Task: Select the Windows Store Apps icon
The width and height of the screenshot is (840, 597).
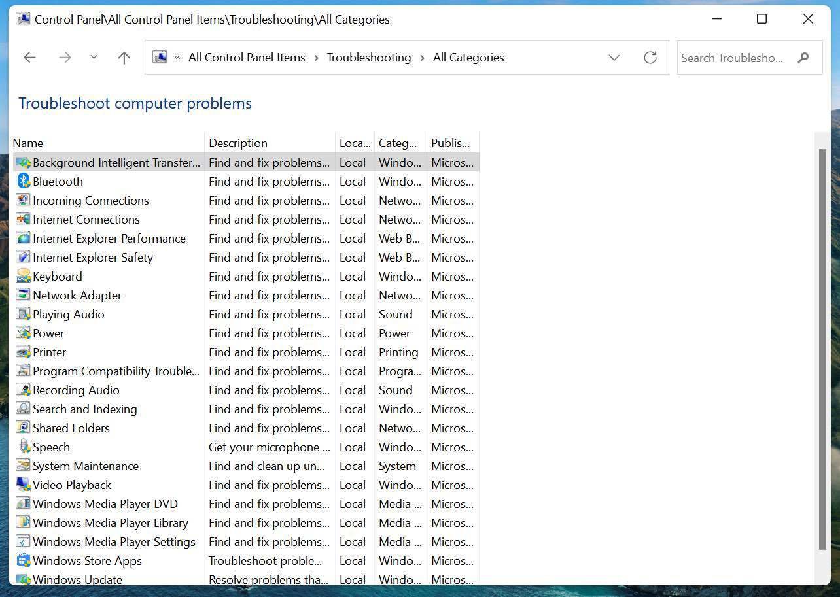Action: click(24, 560)
